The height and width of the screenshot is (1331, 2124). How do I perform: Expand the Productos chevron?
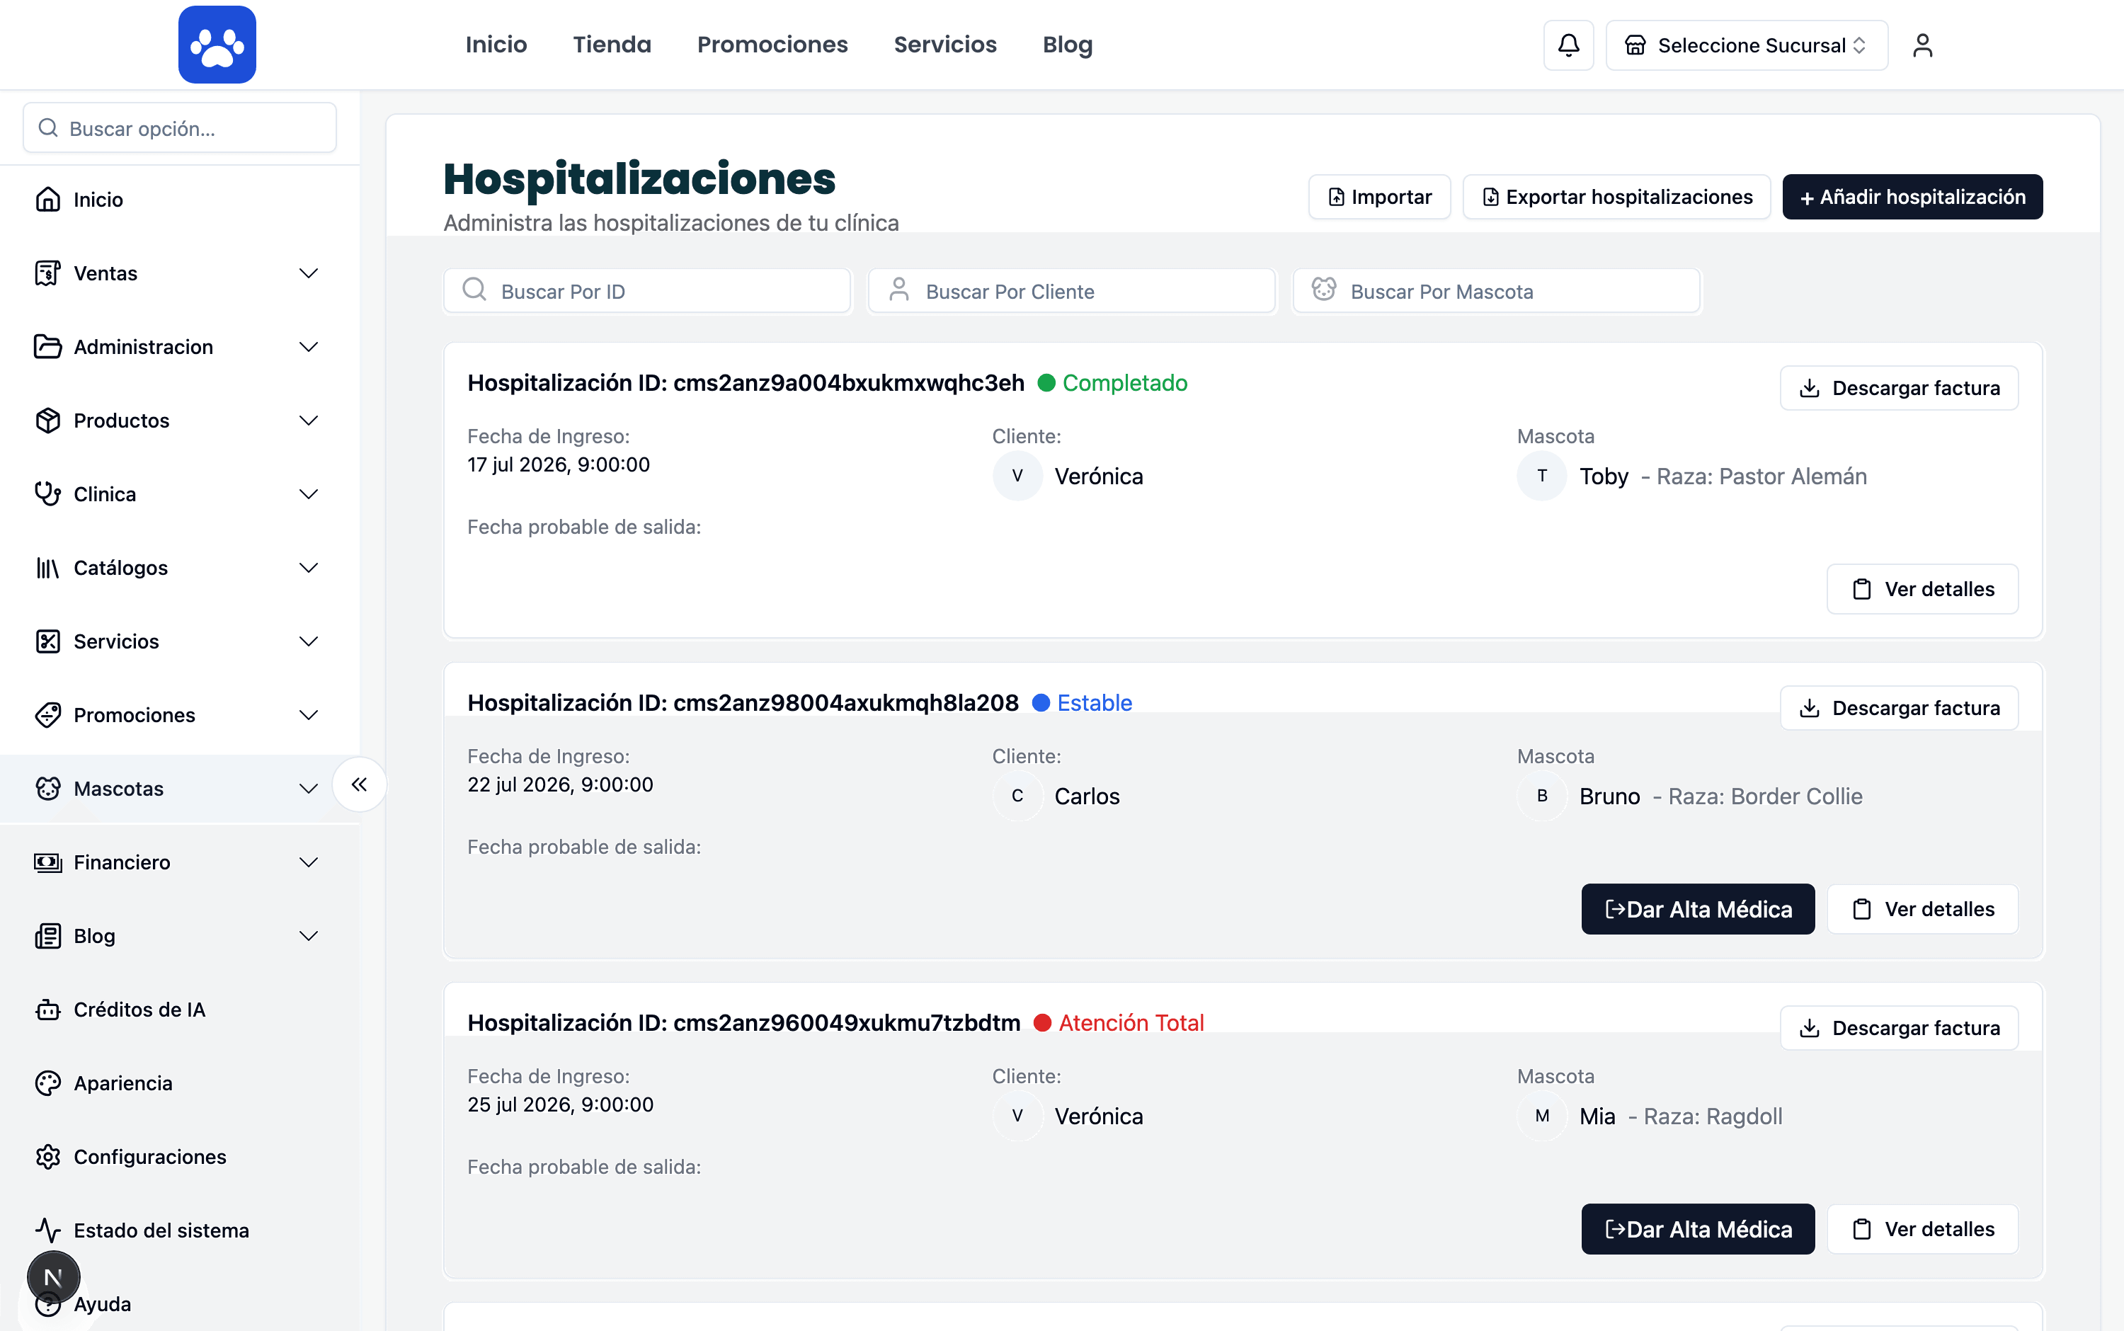[308, 421]
